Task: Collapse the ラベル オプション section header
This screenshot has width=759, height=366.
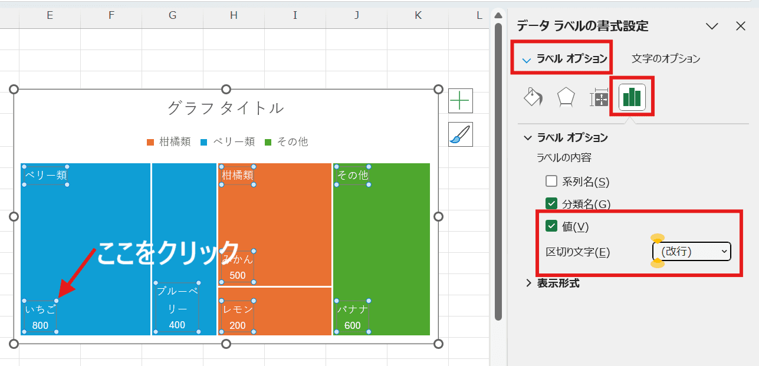Action: [527, 138]
